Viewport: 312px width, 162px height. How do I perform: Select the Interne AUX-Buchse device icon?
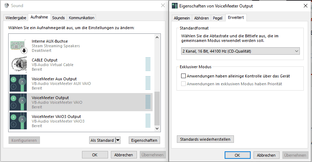click(19, 46)
